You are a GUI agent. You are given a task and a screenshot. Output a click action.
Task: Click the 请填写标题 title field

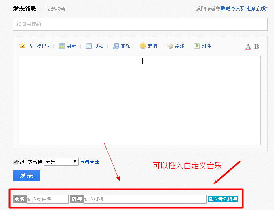[x=140, y=24]
